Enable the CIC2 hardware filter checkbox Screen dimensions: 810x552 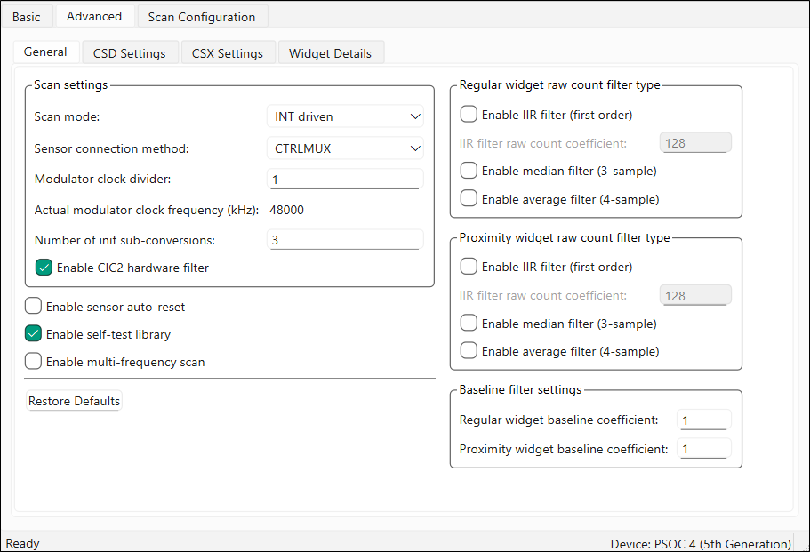pos(44,268)
